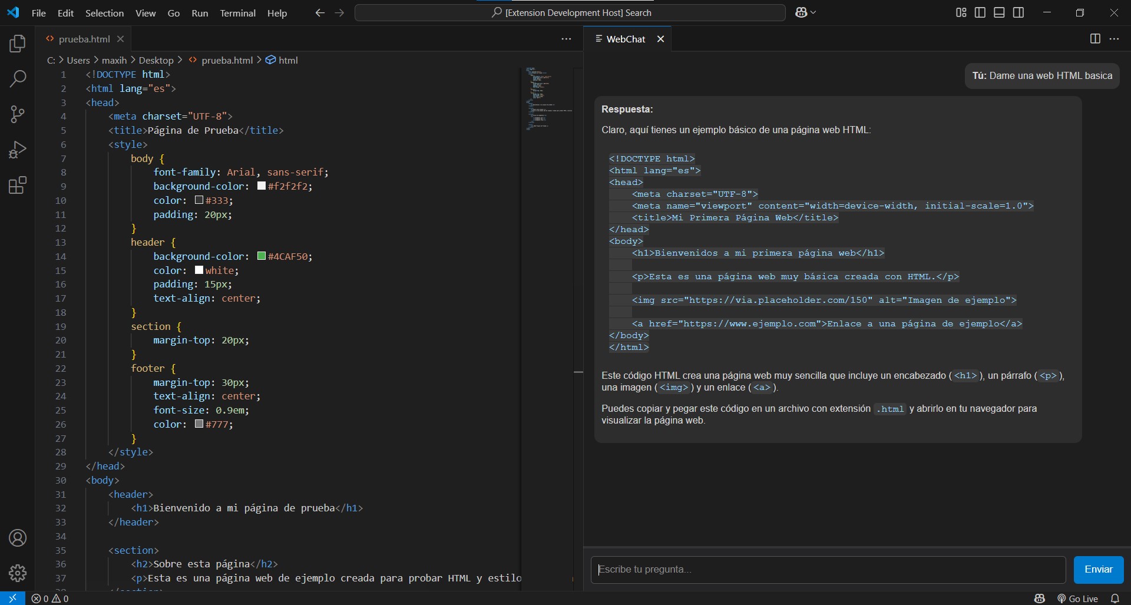The height and width of the screenshot is (605, 1131).
Task: Click the white color swatch on line 15
Action: pos(198,270)
